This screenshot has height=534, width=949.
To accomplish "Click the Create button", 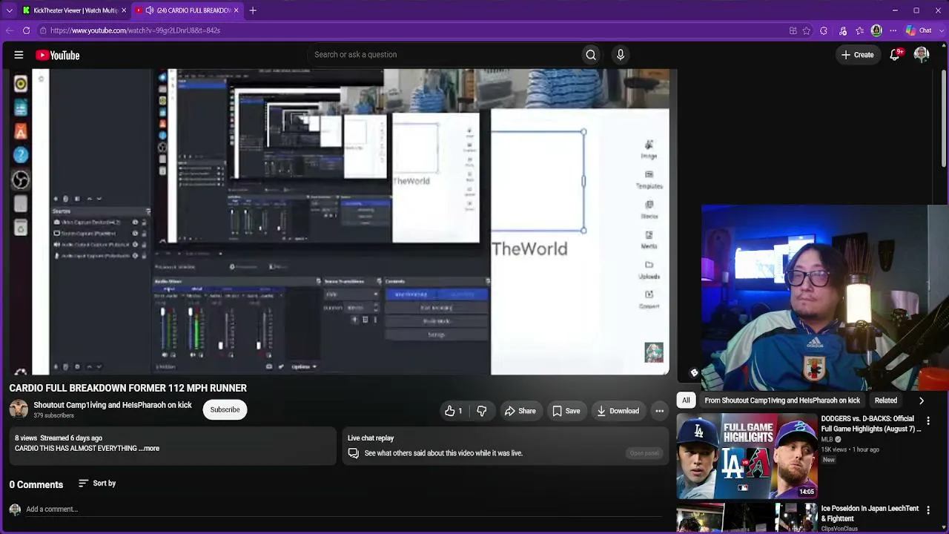I will coord(857,55).
